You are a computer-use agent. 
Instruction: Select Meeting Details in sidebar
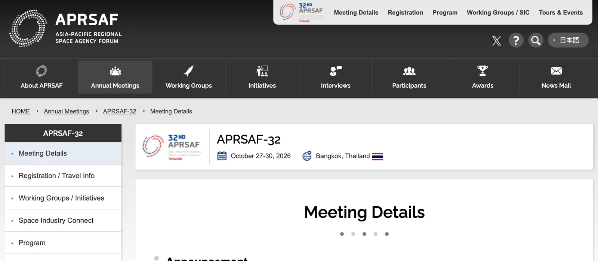63,153
